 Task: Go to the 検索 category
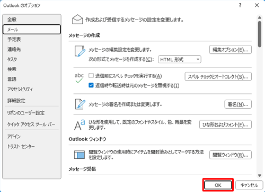(x=32, y=69)
